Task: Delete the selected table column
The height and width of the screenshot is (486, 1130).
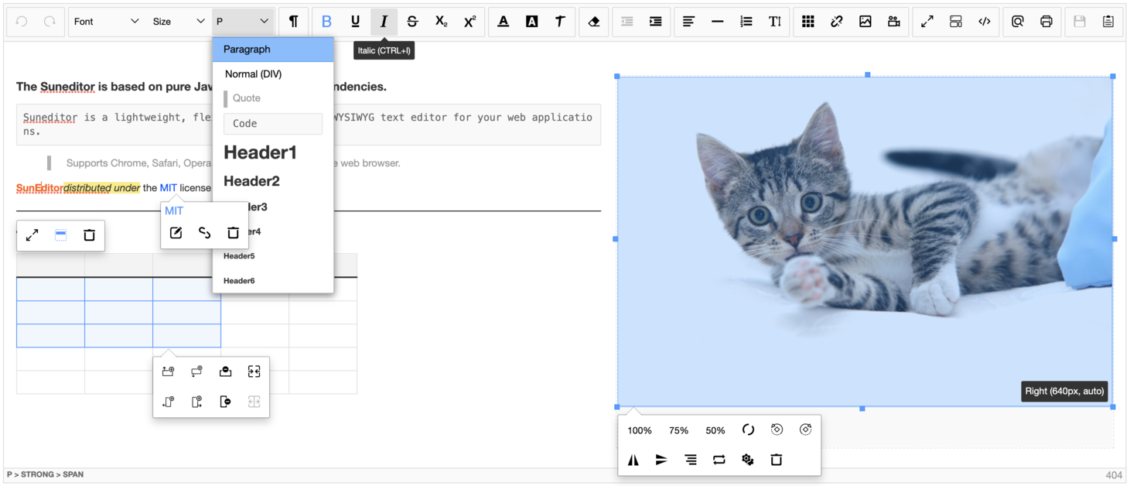Action: click(225, 402)
